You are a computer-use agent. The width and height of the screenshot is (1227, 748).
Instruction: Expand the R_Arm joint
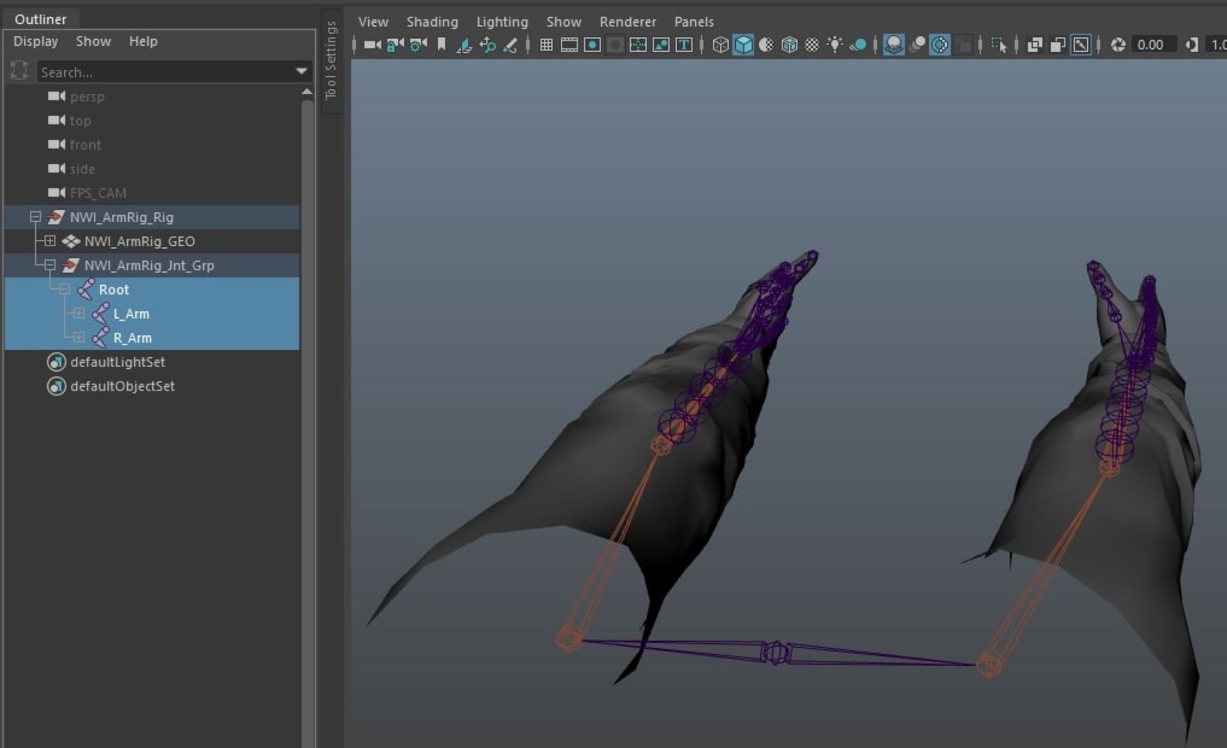click(79, 337)
